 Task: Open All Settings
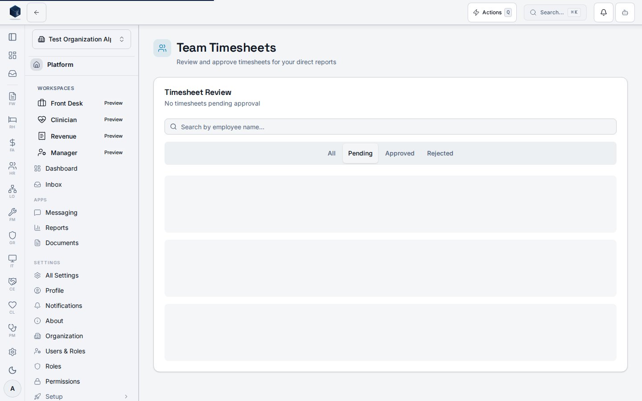pyautogui.click(x=82, y=275)
